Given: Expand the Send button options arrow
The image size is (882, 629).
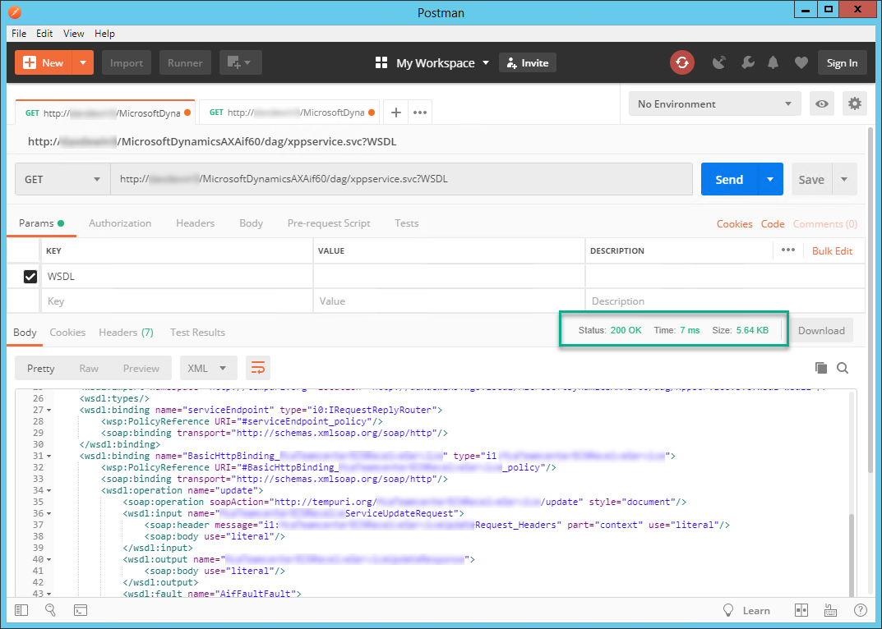Looking at the screenshot, I should point(770,179).
